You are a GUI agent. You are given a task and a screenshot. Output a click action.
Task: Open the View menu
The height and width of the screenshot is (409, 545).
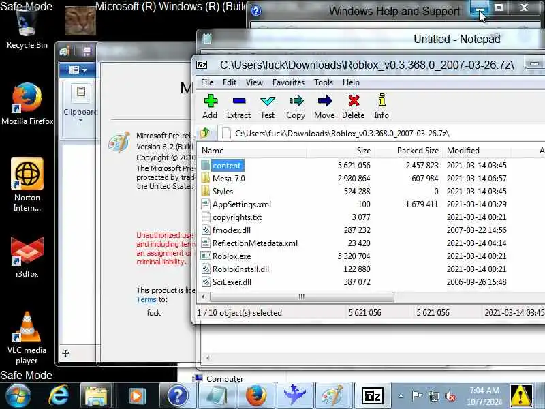point(254,82)
